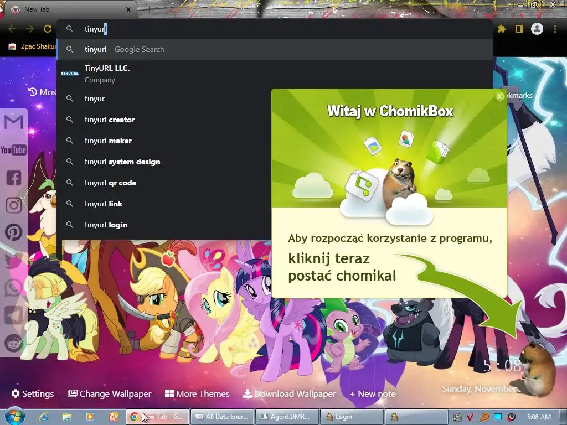Click the browser back arrow

pos(12,29)
